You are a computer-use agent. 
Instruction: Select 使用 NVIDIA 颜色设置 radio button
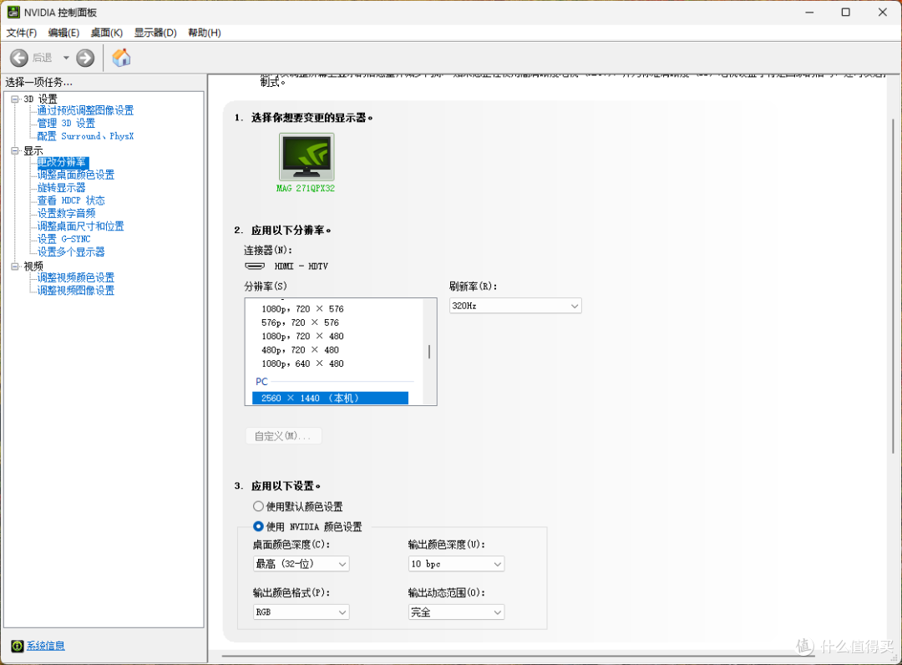258,526
